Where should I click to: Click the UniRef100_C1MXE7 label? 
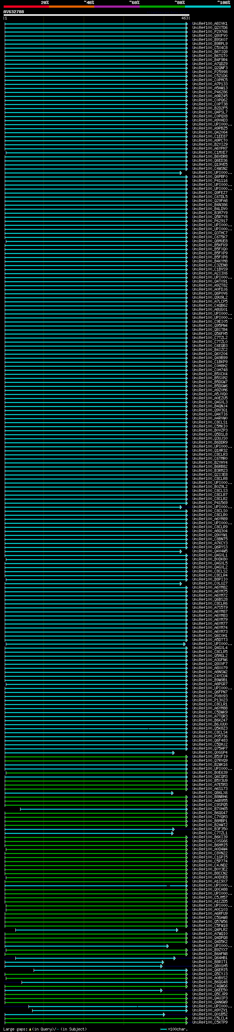coord(210,153)
